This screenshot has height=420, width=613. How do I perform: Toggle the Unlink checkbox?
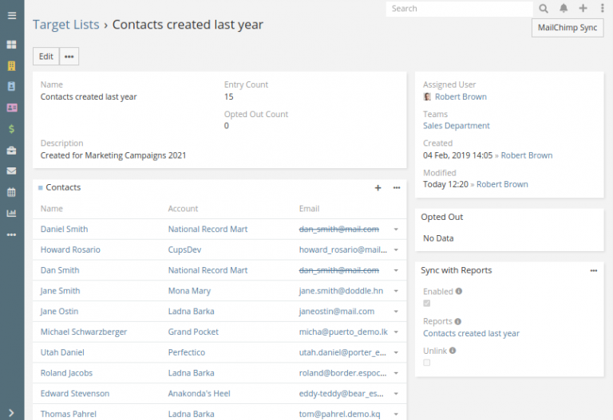(427, 363)
